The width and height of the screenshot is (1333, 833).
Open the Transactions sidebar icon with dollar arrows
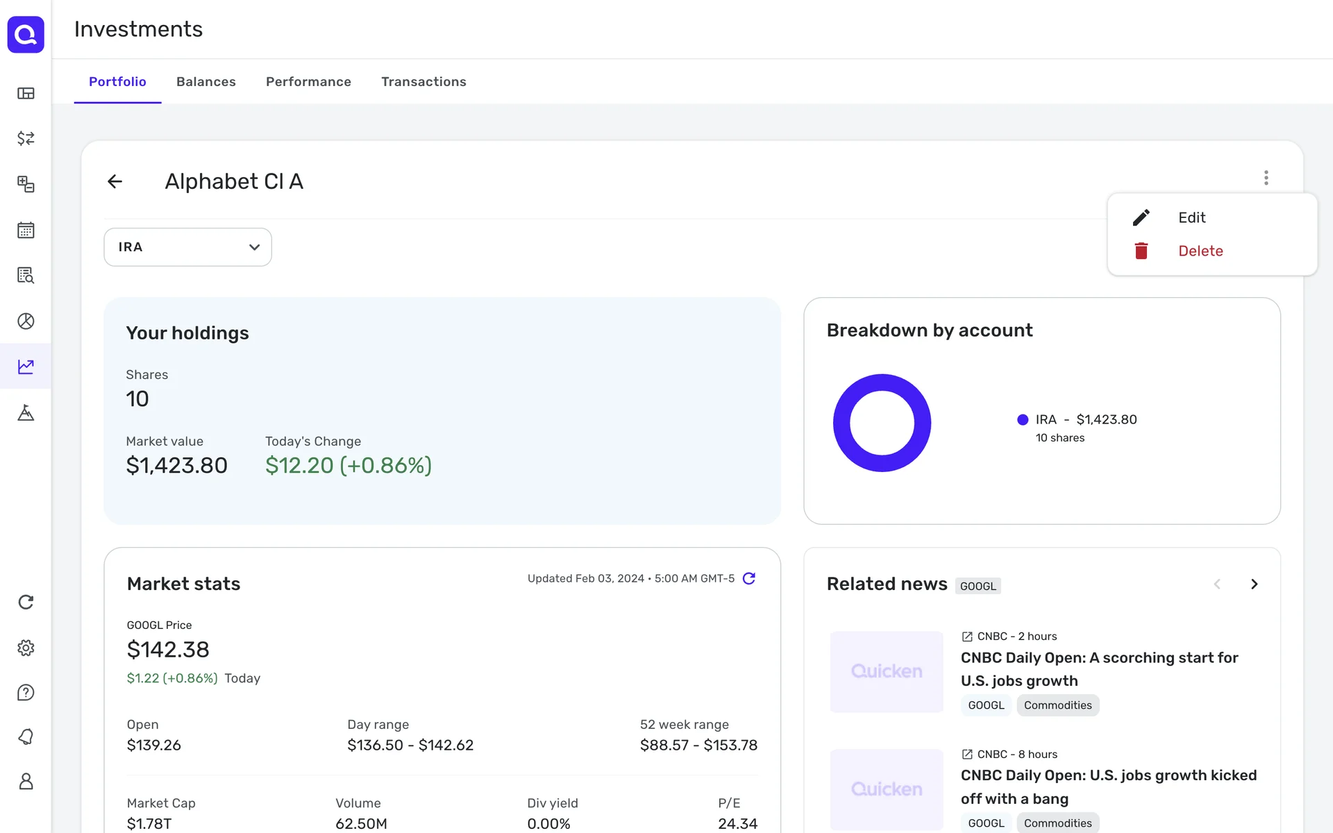[26, 138]
